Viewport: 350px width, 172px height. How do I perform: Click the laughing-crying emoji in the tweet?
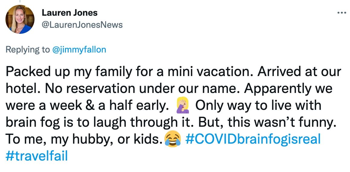[x=171, y=140]
